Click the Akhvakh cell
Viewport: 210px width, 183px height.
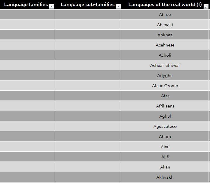165,177
